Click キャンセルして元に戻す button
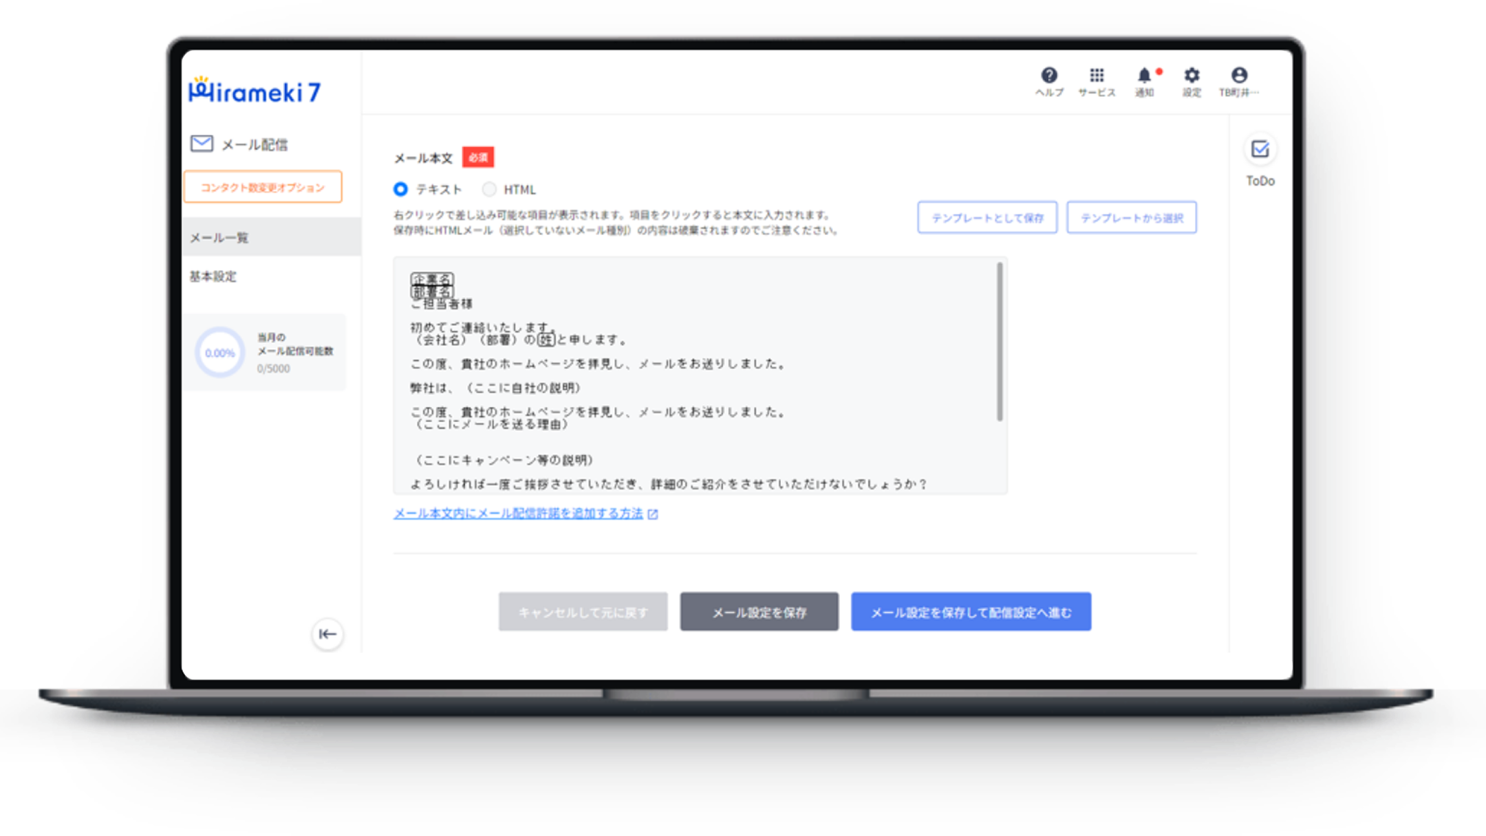Screen dimensions: 1486x836 583,612
